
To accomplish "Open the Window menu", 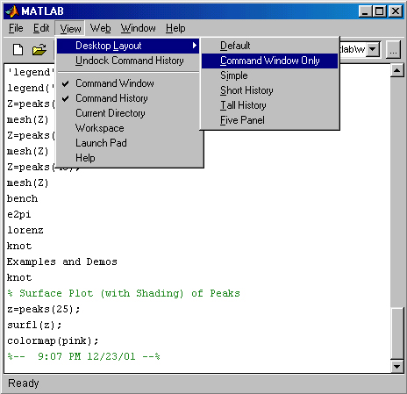I will (138, 28).
